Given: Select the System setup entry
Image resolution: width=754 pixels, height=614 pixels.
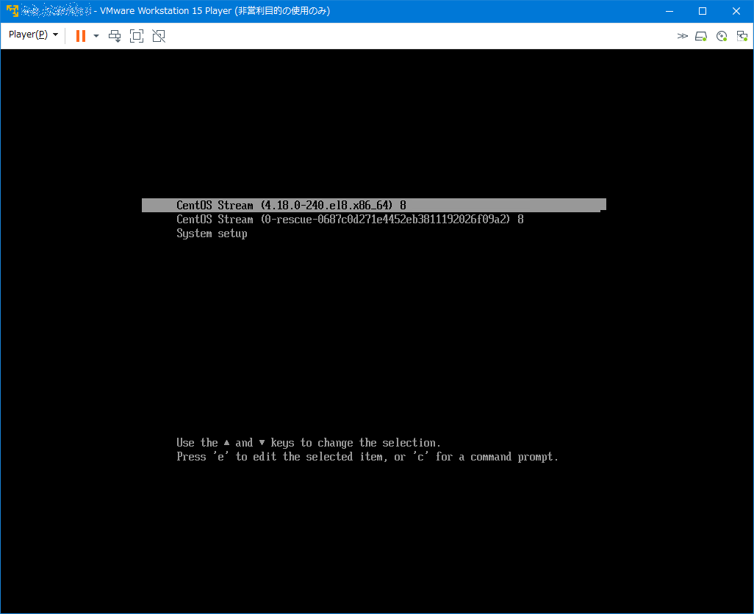Looking at the screenshot, I should coord(212,234).
